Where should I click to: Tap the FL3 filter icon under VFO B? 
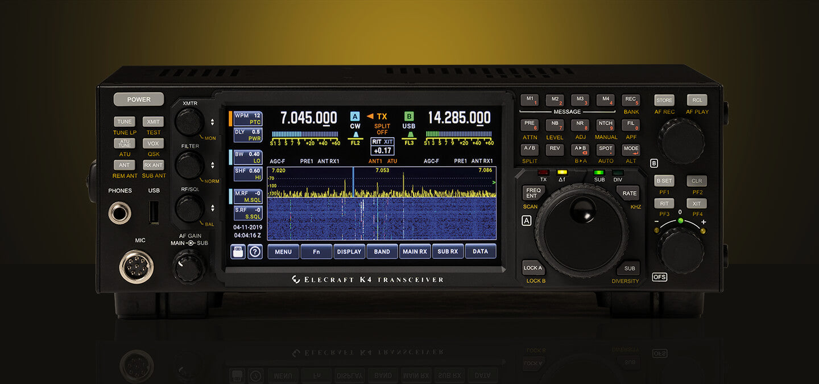tap(408, 142)
